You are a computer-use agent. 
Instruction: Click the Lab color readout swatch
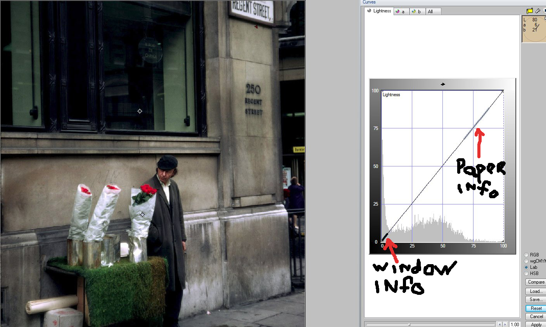534,29
